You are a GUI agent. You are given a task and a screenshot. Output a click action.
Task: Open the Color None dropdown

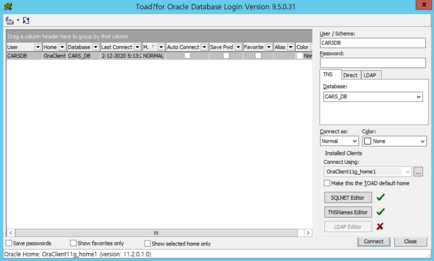(x=423, y=141)
